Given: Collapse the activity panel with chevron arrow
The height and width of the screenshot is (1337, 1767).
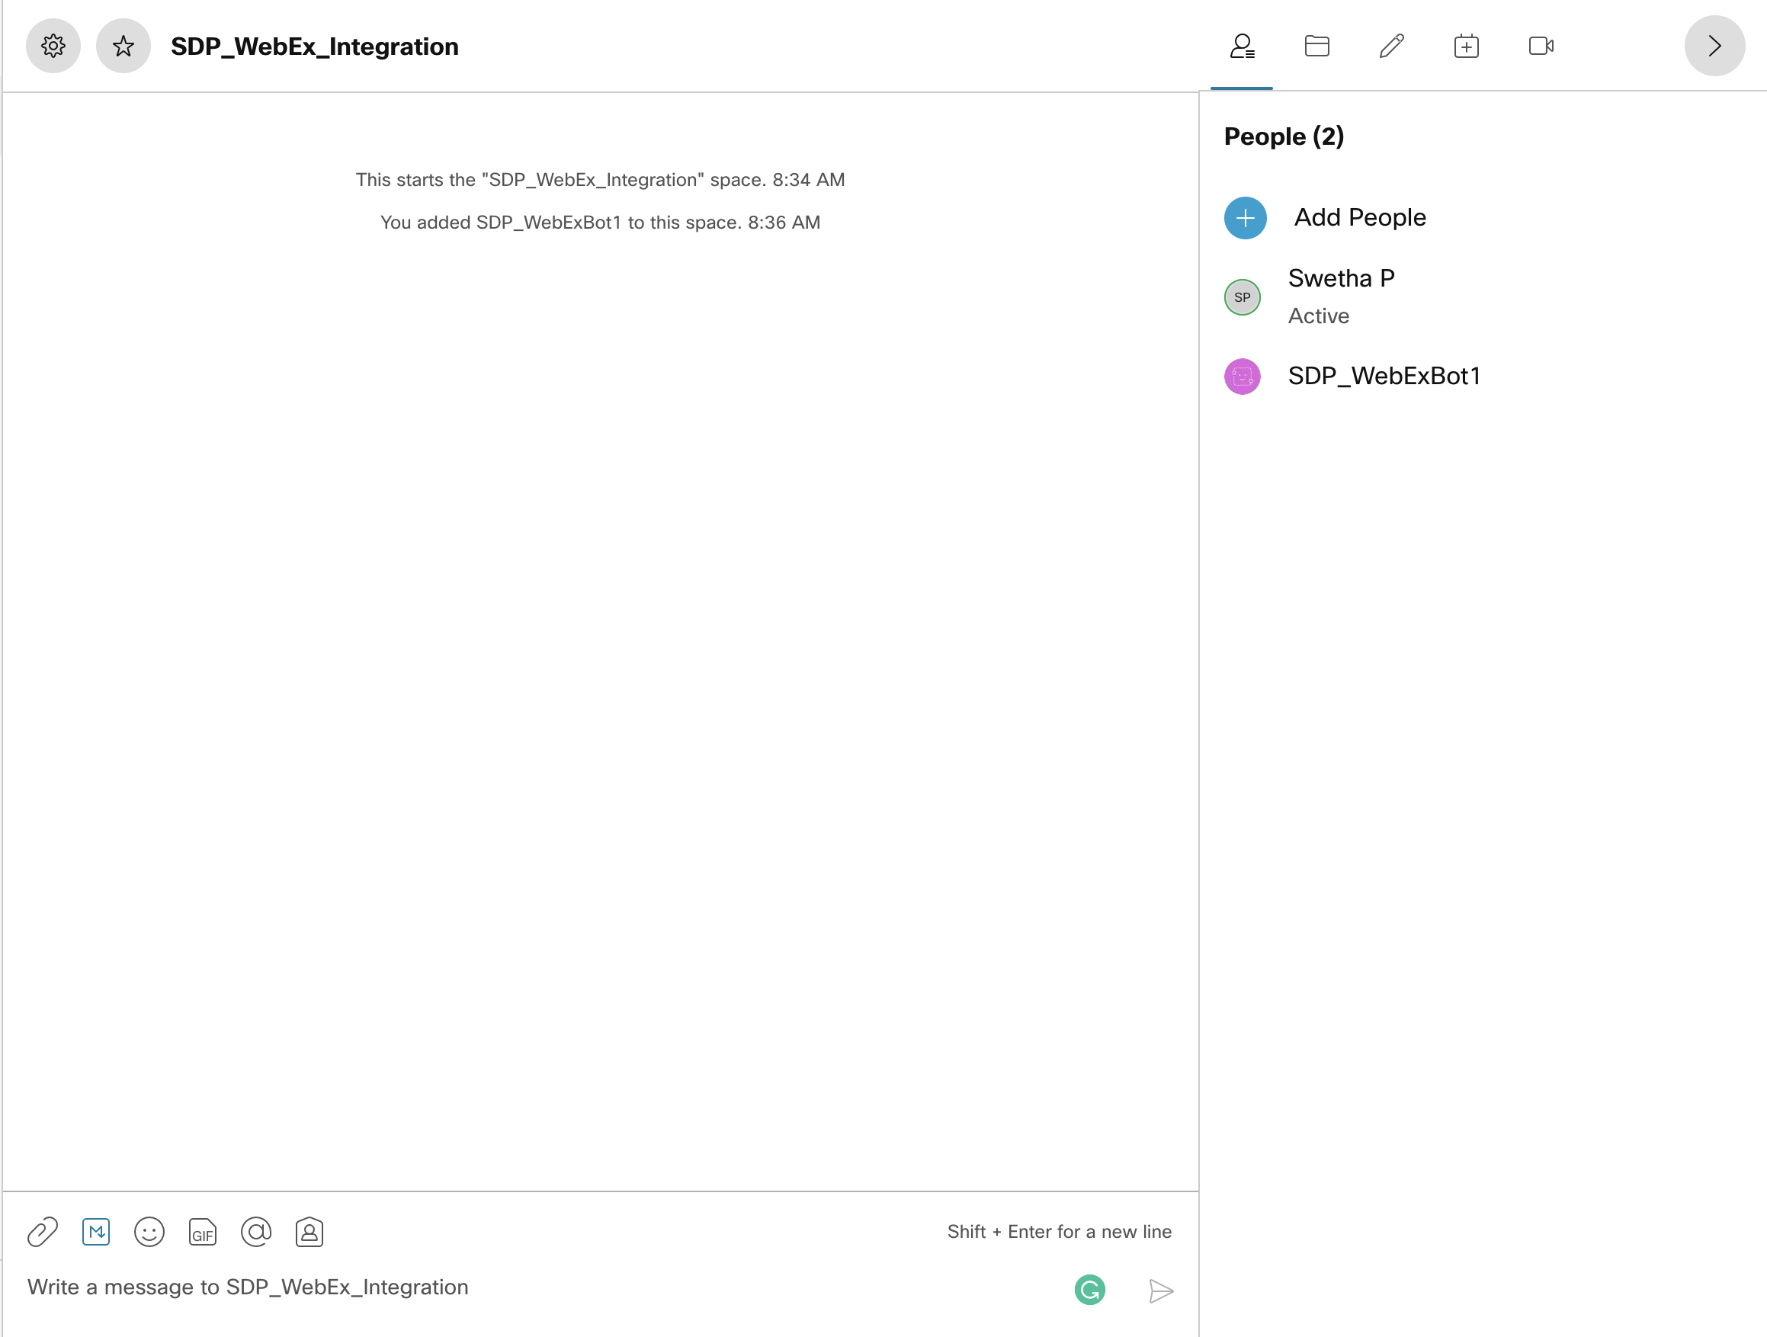Looking at the screenshot, I should [x=1714, y=46].
